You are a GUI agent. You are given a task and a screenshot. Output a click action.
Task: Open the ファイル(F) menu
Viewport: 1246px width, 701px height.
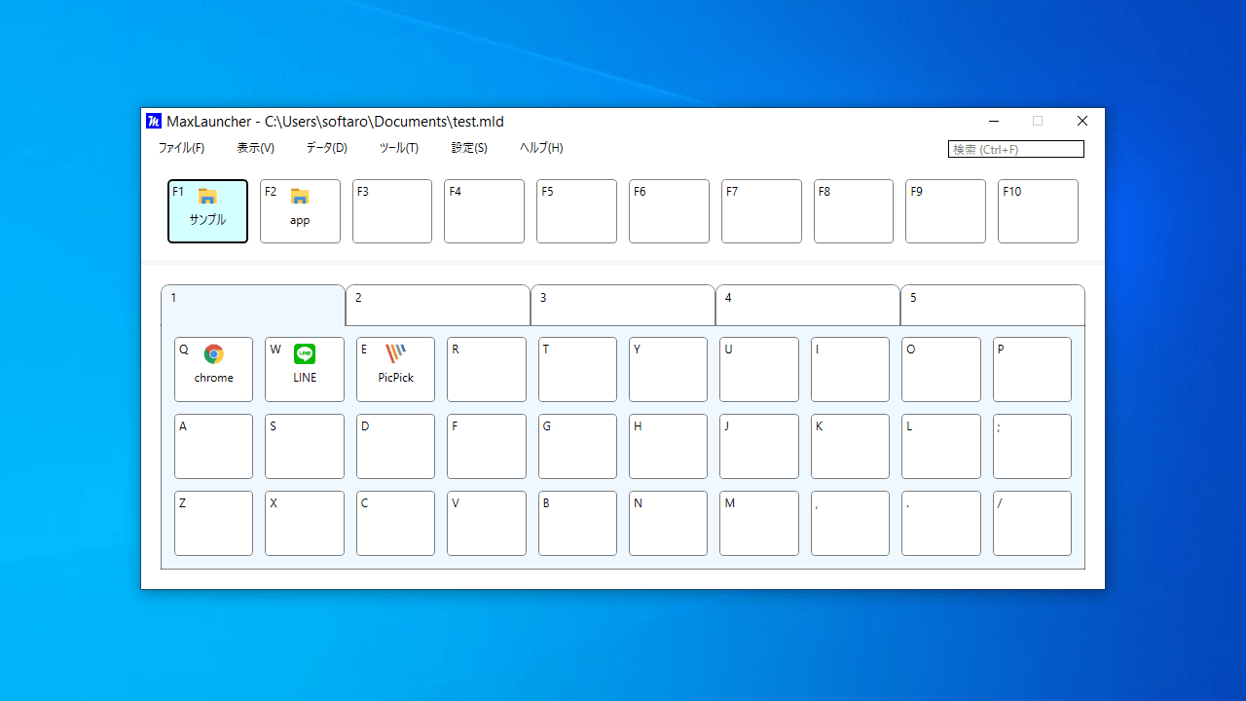[x=181, y=148]
